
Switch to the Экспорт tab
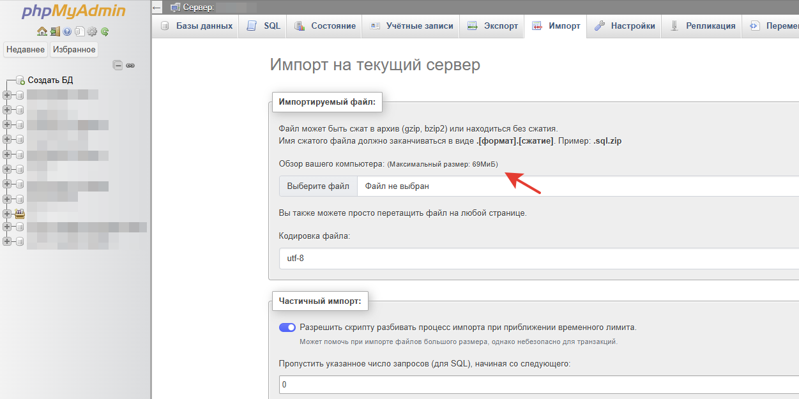492,26
